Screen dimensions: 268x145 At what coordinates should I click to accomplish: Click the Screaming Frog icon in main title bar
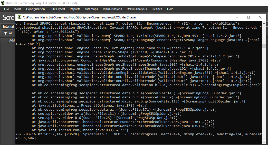tap(2, 3)
